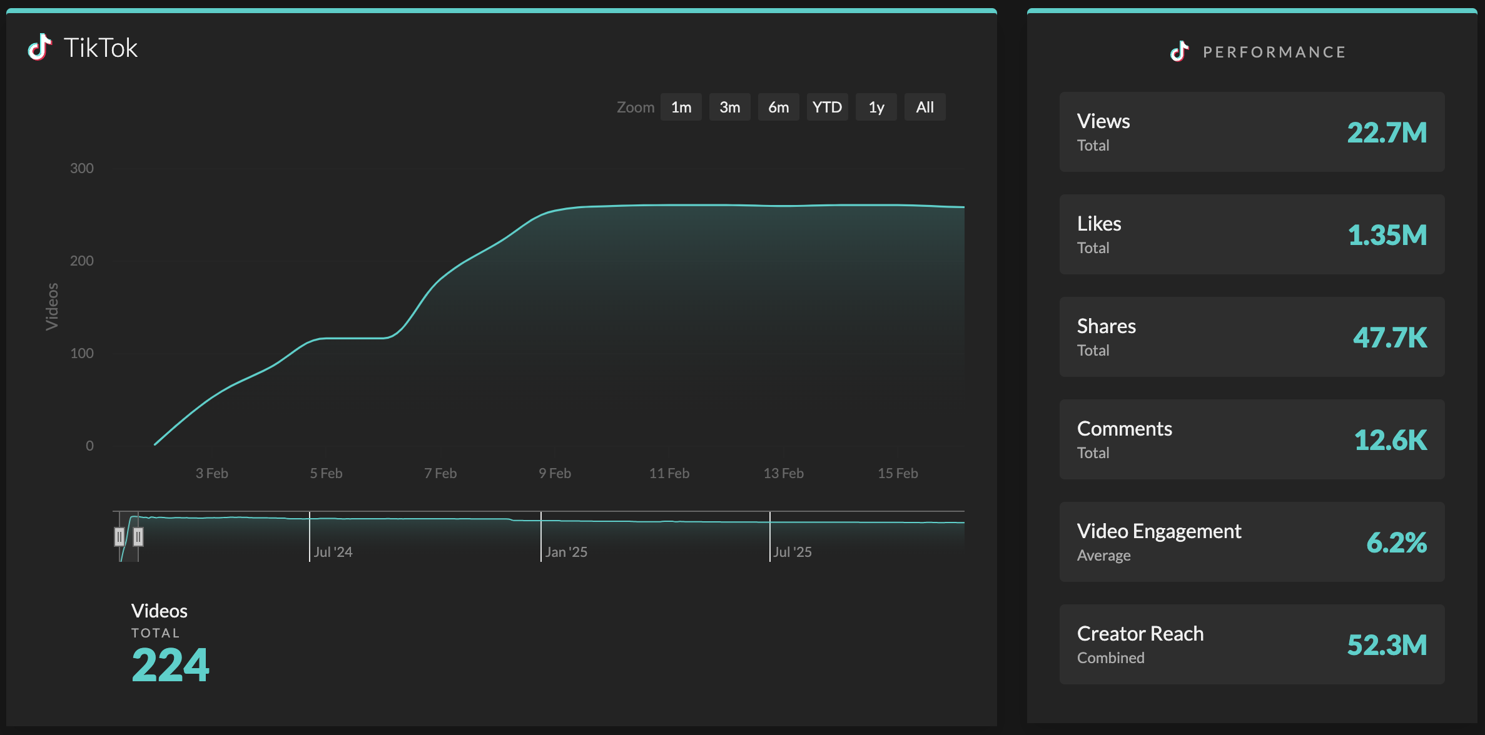The width and height of the screenshot is (1485, 735).
Task: Open the Likes total card
Action: (1251, 234)
